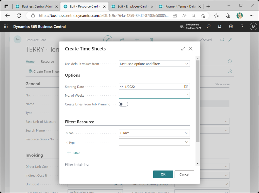This screenshot has width=259, height=193.
Task: Click the SA user account avatar
Action: click(253, 27)
